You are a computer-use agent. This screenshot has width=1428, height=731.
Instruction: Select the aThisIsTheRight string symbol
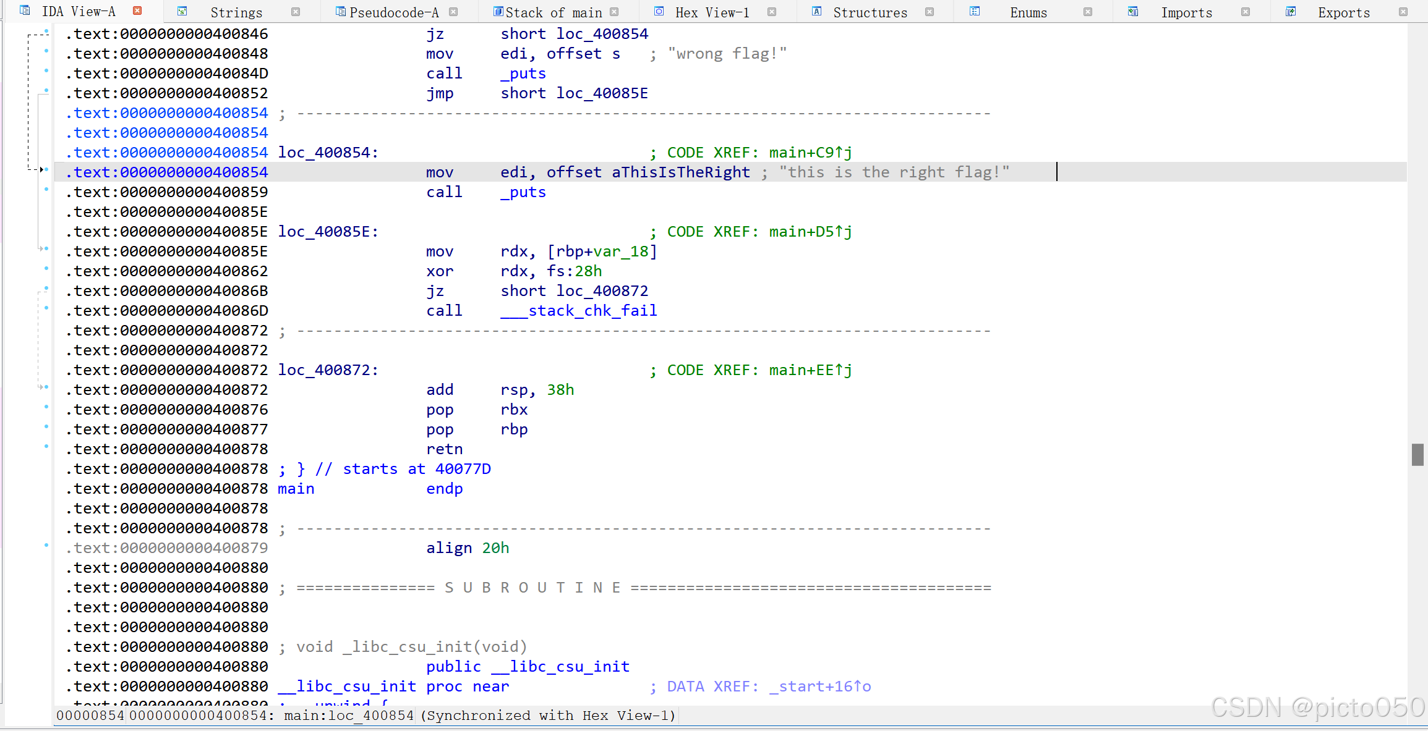coord(680,172)
